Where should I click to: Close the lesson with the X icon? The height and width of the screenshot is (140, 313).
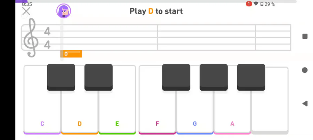click(x=26, y=11)
